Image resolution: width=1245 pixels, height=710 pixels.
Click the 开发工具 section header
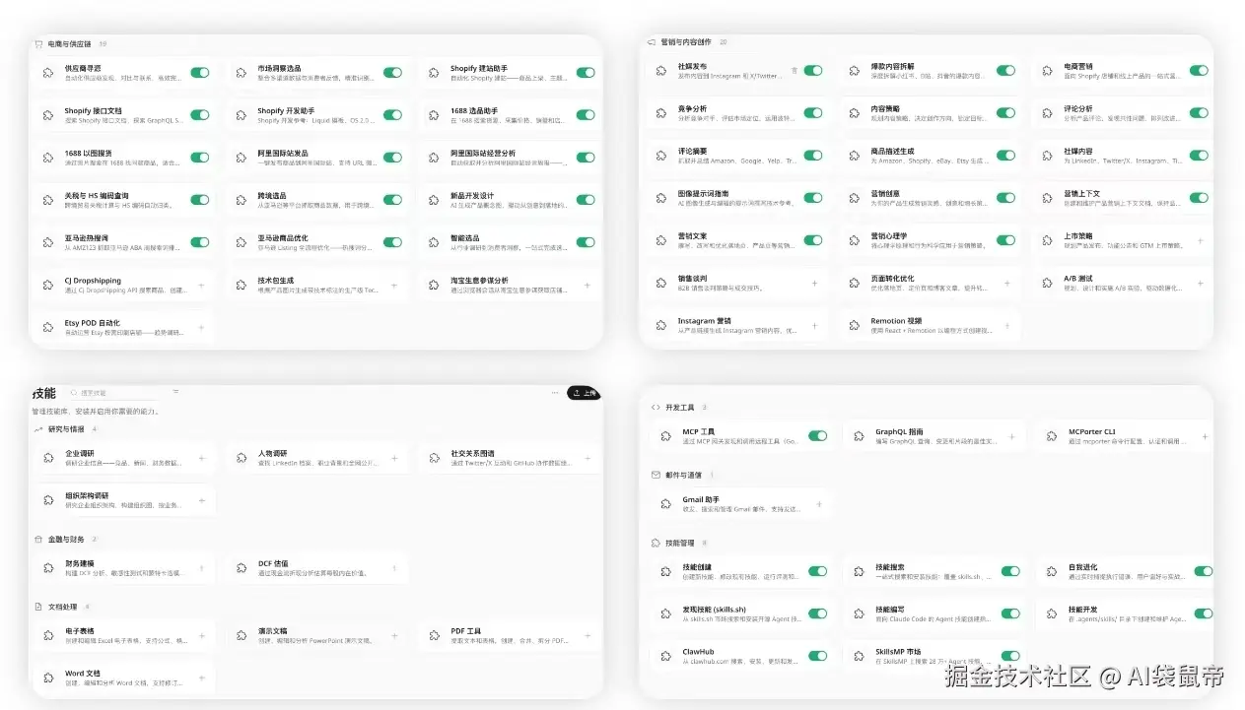pyautogui.click(x=680, y=407)
